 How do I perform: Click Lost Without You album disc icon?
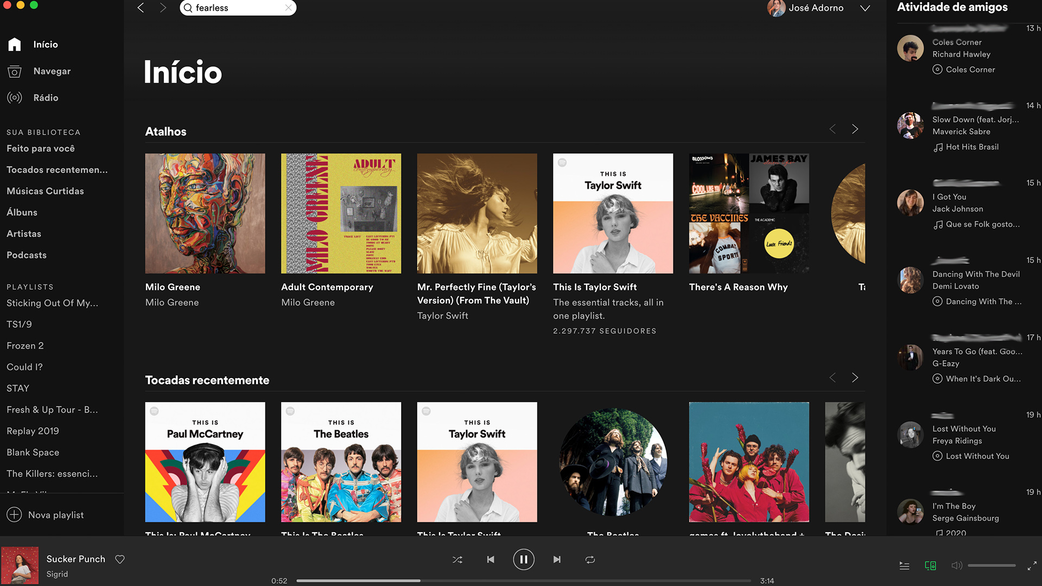[x=937, y=456]
